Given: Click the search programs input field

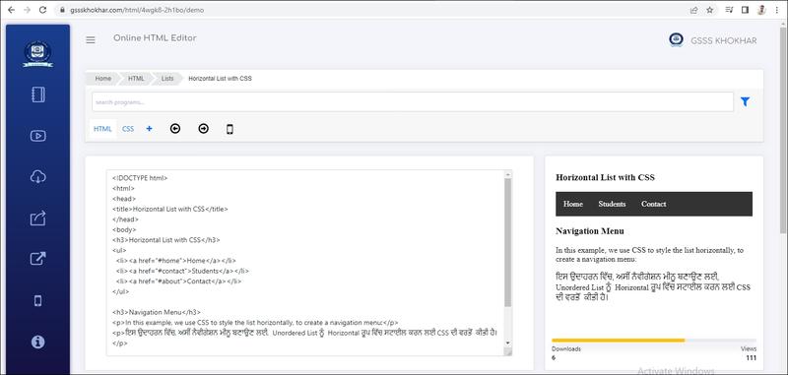Looking at the screenshot, I should click(413, 102).
